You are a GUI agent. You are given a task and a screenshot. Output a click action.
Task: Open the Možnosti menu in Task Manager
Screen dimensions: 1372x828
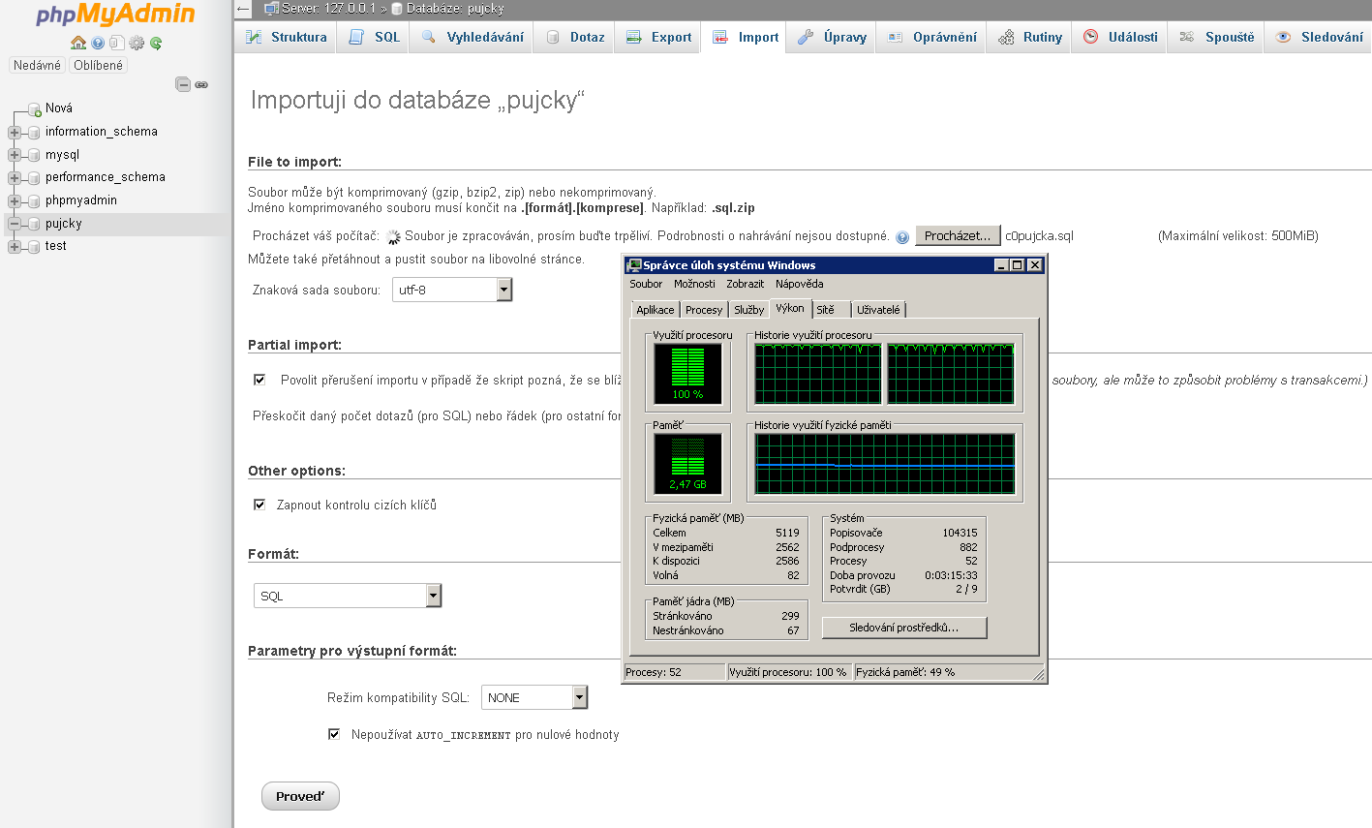click(694, 284)
